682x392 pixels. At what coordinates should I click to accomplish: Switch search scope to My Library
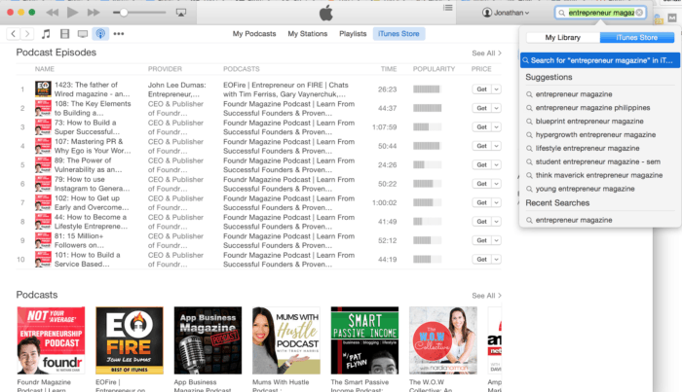(563, 37)
